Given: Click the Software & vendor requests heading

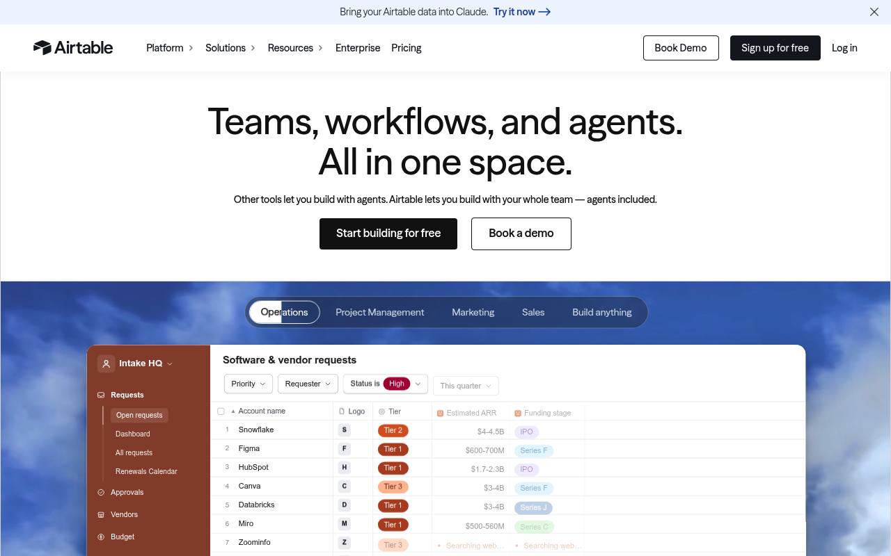Looking at the screenshot, I should [x=290, y=360].
